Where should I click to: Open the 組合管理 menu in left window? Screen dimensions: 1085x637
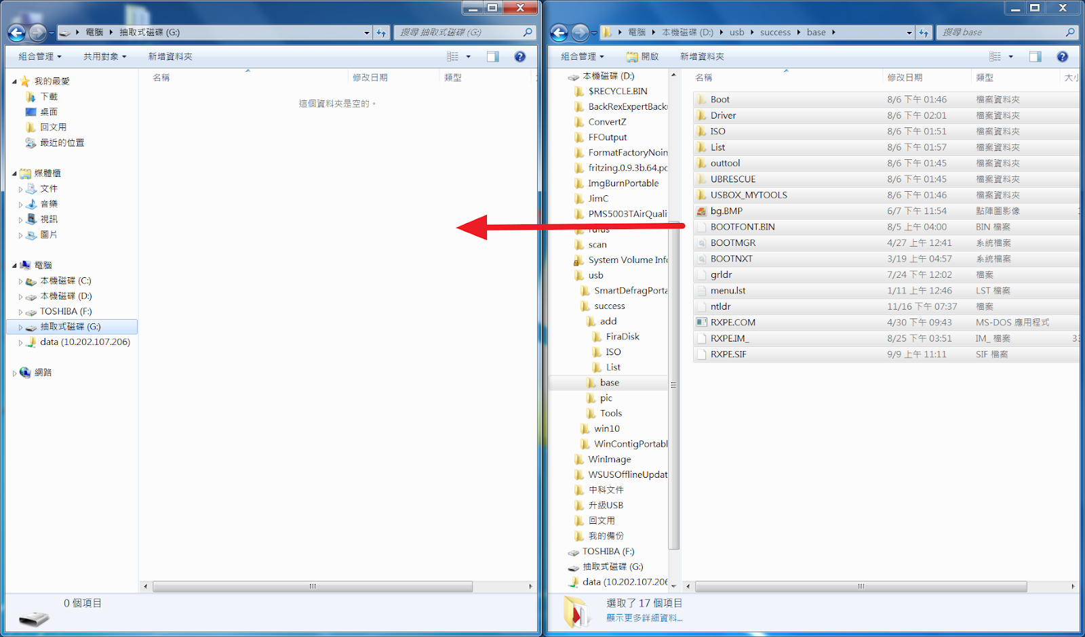39,57
